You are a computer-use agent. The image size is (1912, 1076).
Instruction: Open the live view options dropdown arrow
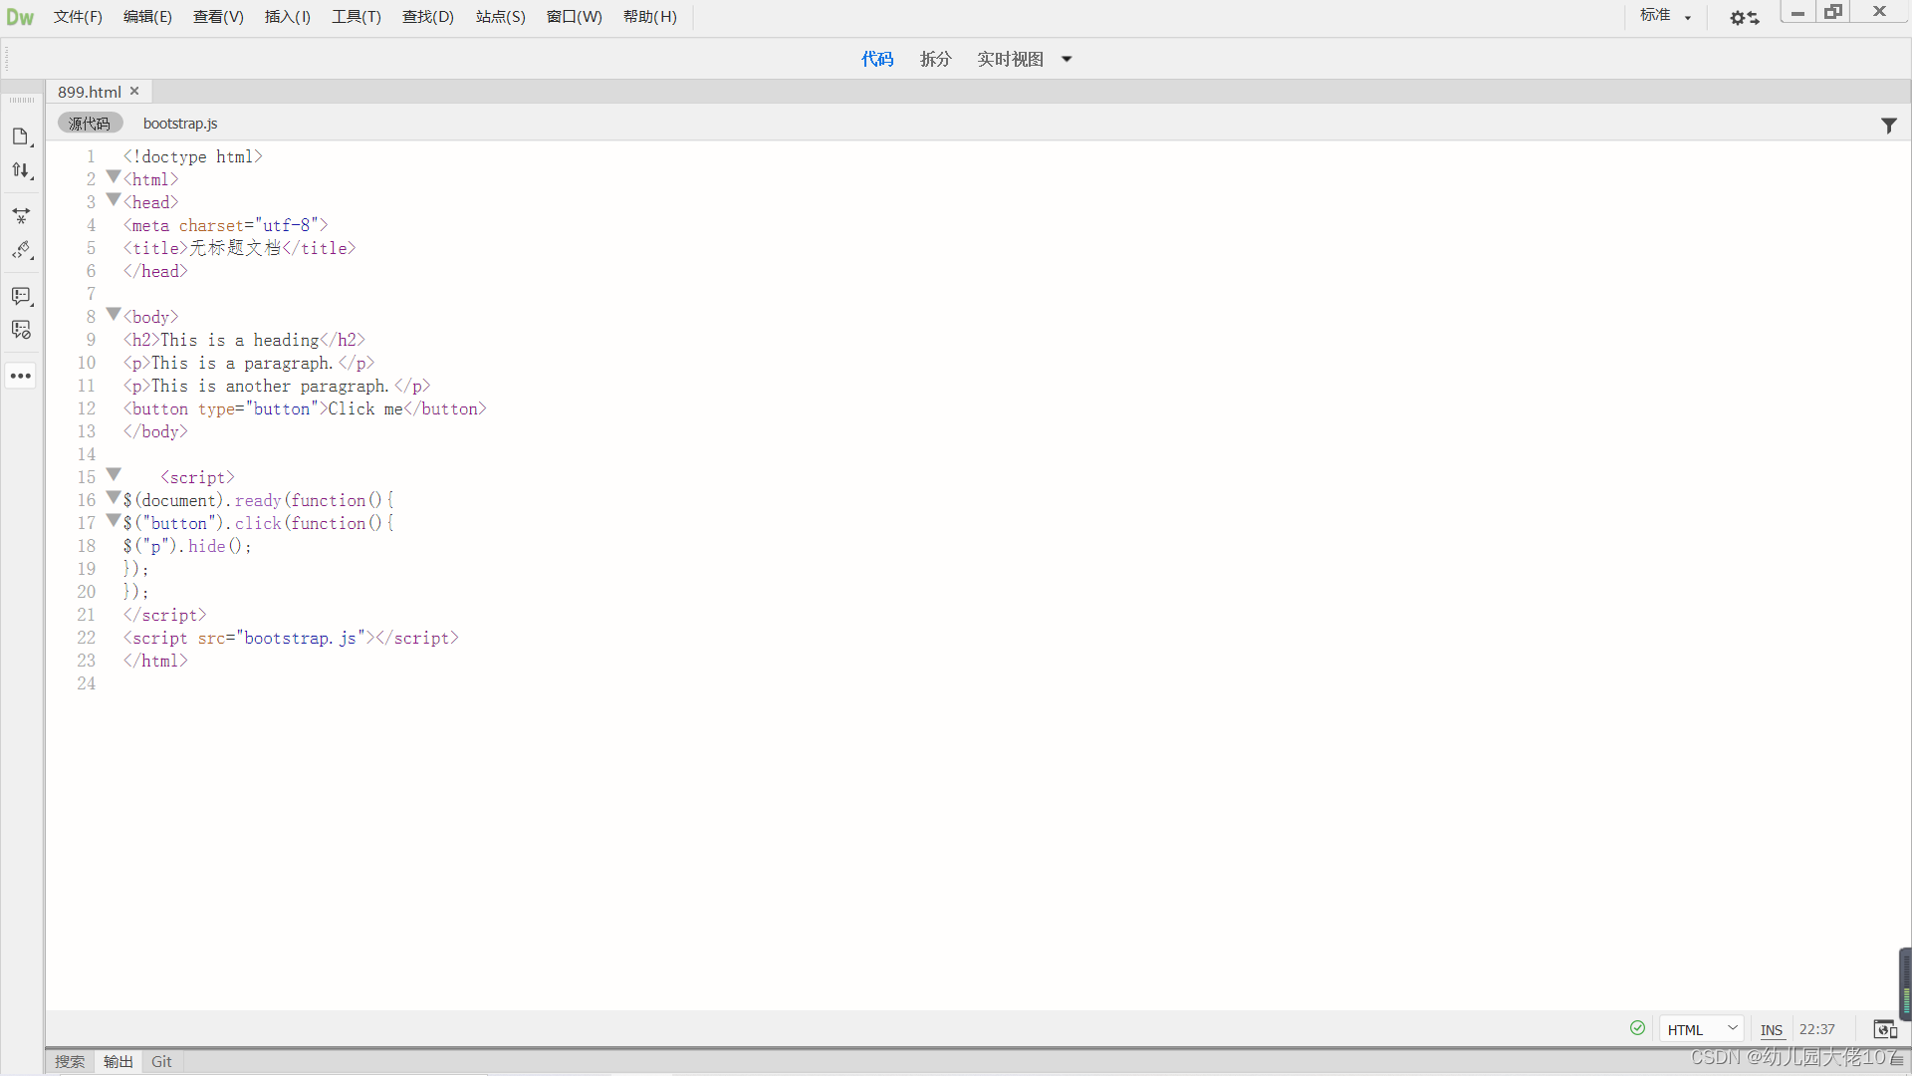point(1067,59)
